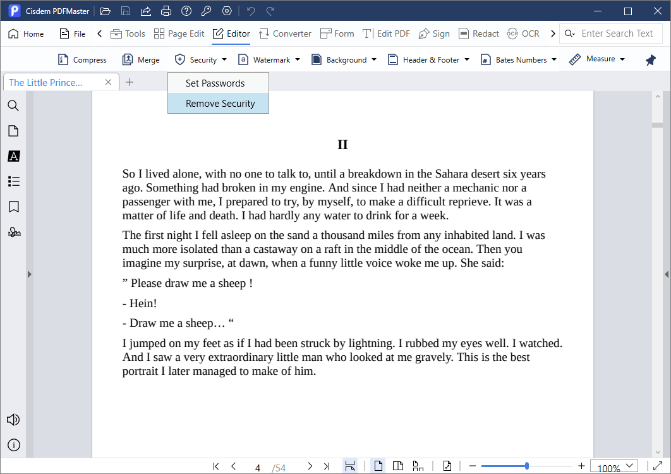The height and width of the screenshot is (474, 671).
Task: Click the key license icon
Action: [206, 11]
